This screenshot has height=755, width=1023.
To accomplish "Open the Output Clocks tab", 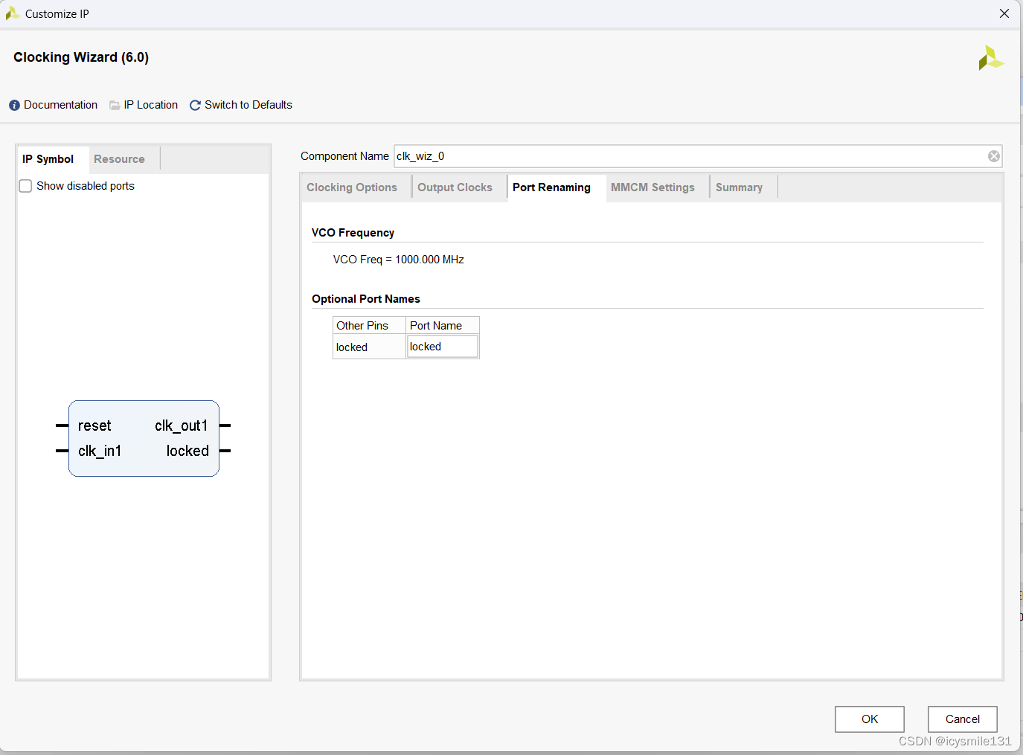I will point(455,187).
